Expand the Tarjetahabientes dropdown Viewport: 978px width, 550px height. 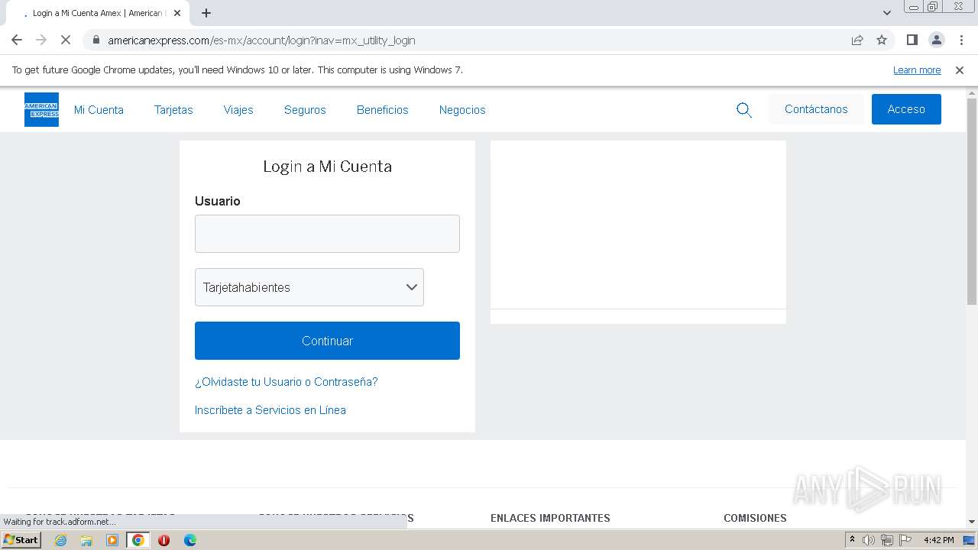tap(309, 287)
